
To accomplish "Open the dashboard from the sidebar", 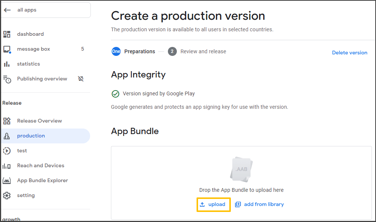I will point(30,34).
